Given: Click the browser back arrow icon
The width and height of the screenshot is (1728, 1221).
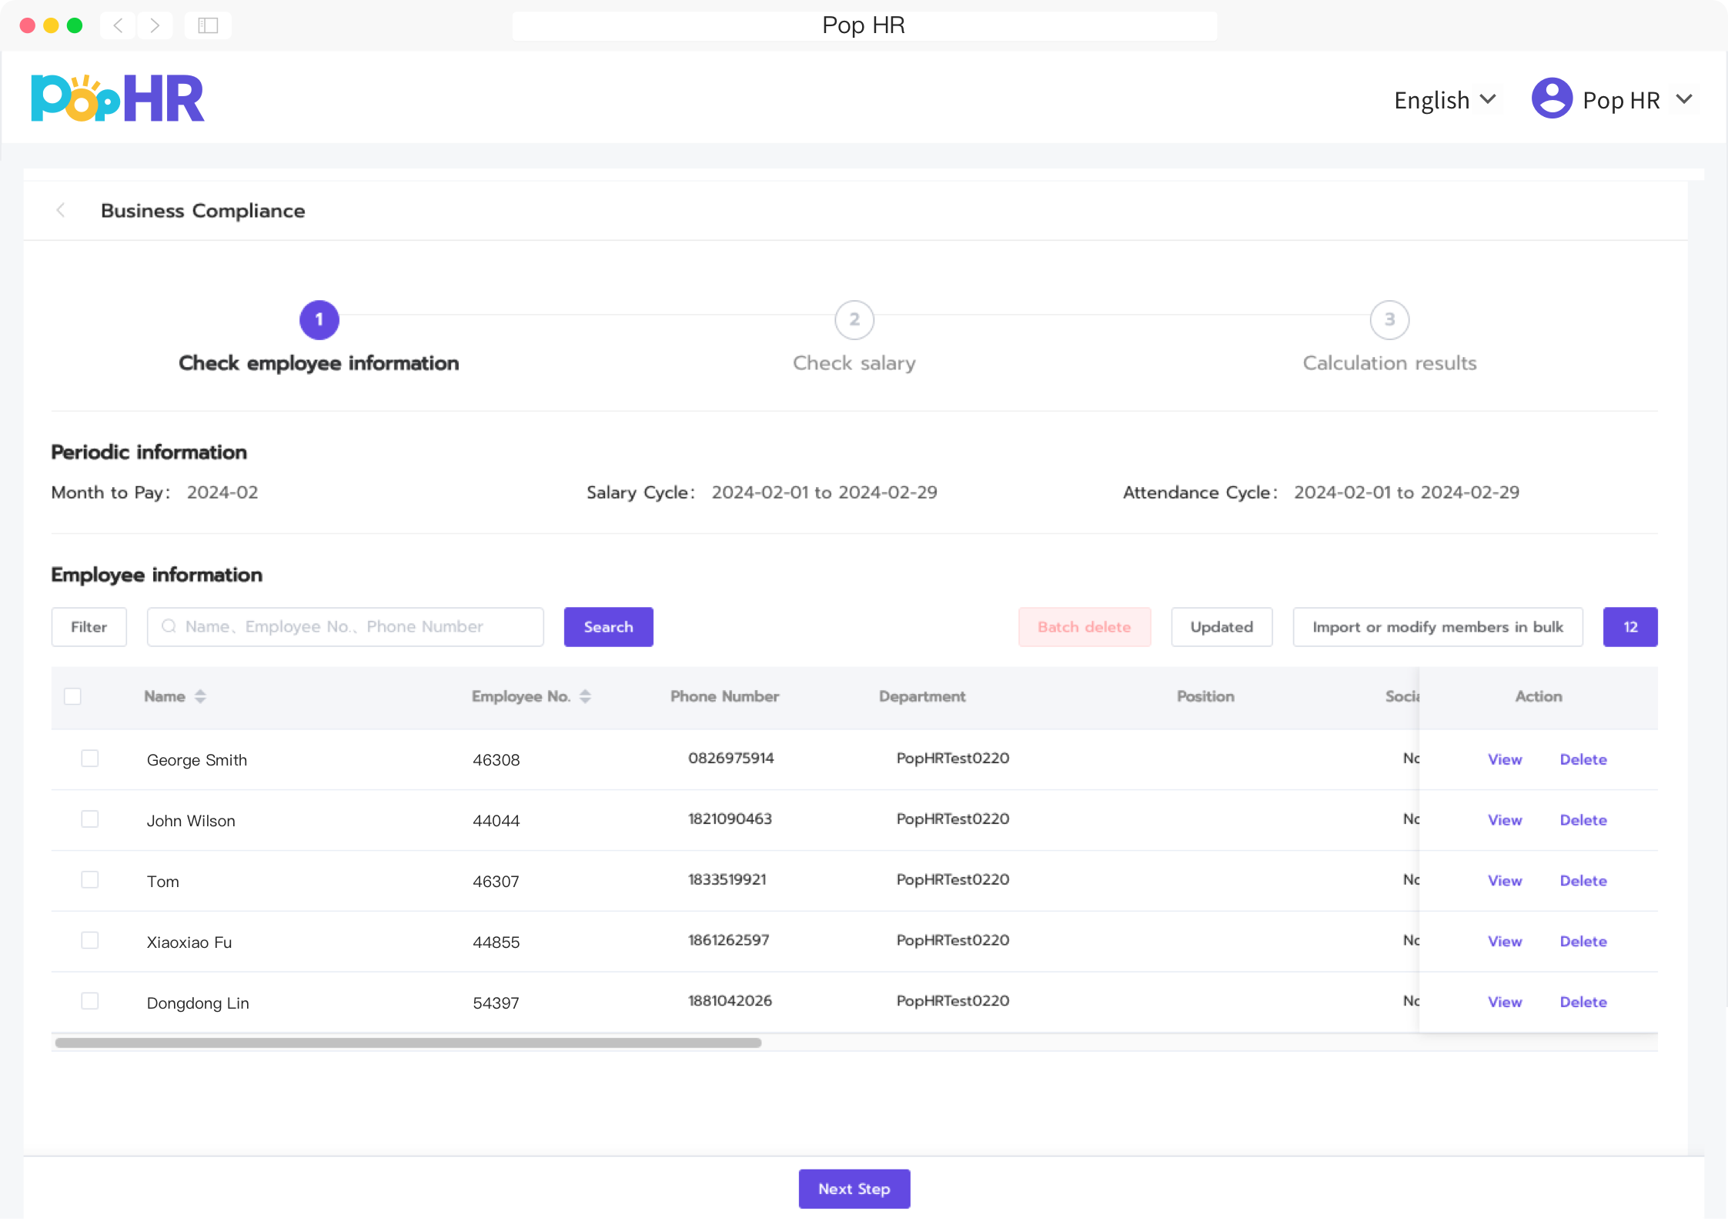Looking at the screenshot, I should 118,25.
